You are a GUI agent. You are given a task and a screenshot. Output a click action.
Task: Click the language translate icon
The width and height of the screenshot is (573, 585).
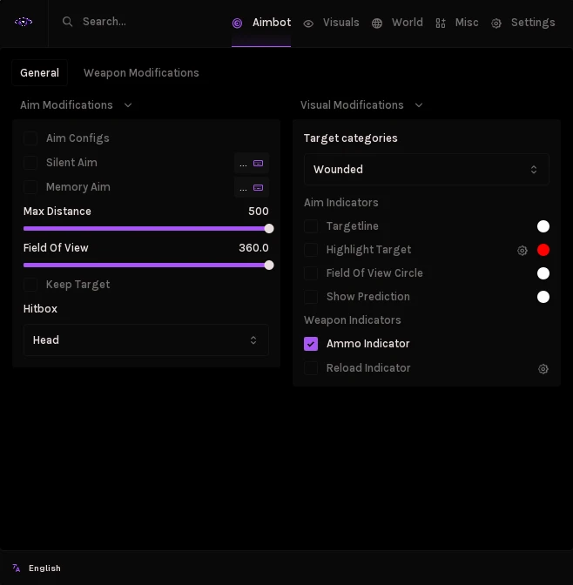tap(16, 568)
